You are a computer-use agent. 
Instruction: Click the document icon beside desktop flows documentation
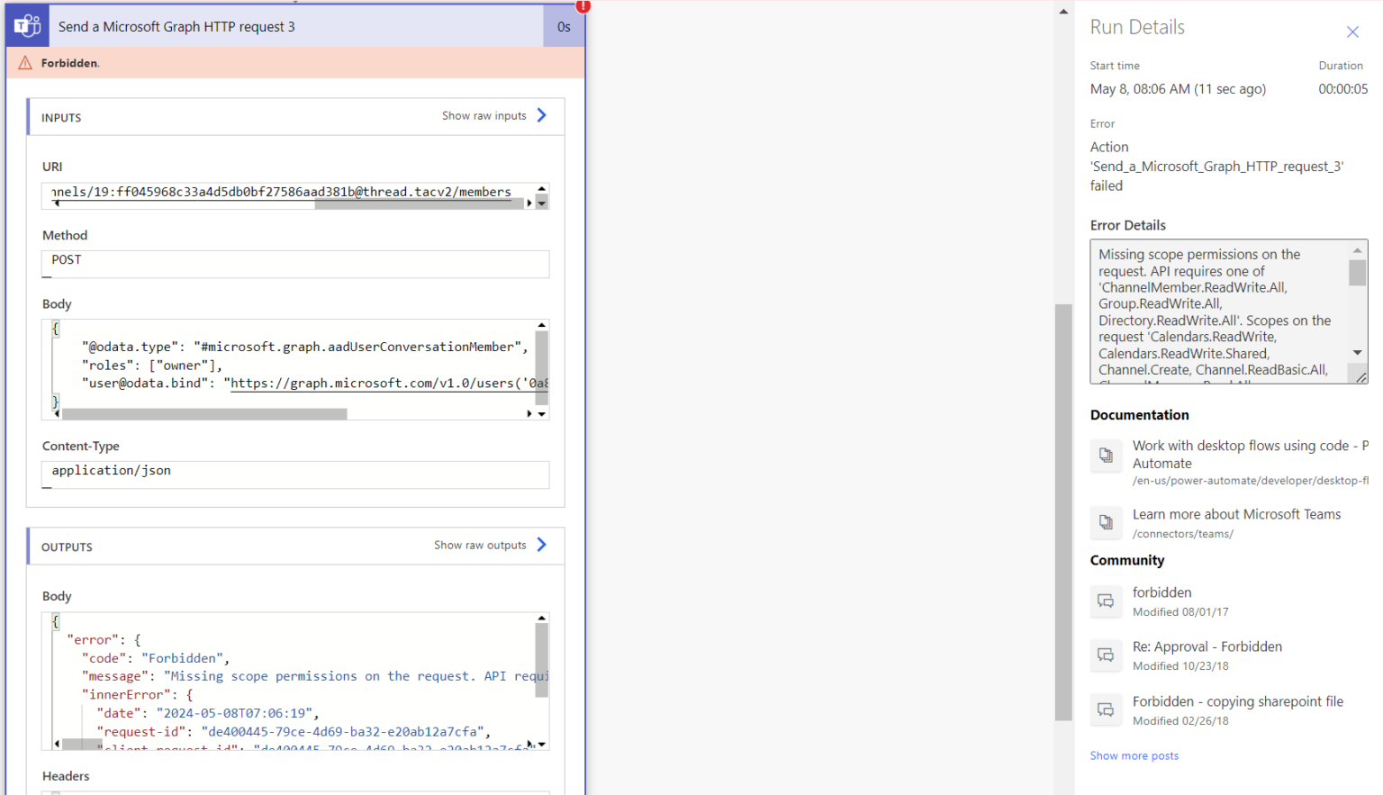click(1106, 456)
